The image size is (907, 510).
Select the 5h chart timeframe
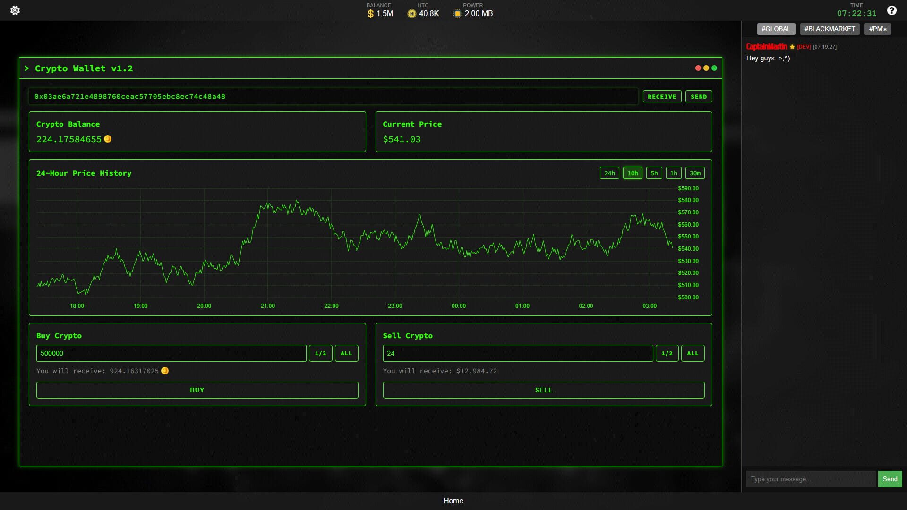654,173
